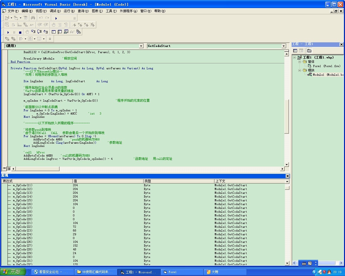
Task: Open the 视图(V) menu
Action: [x=41, y=11]
